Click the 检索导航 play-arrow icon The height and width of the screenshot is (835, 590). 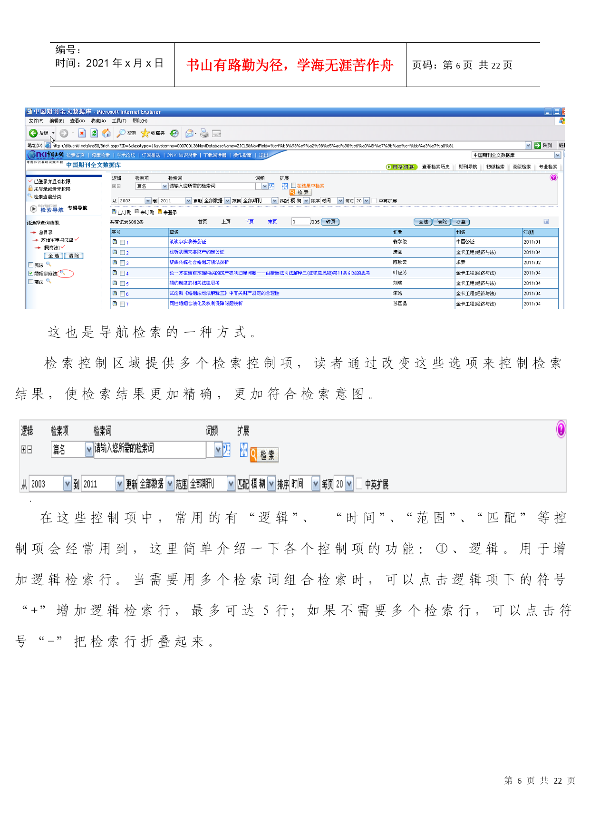click(x=33, y=208)
